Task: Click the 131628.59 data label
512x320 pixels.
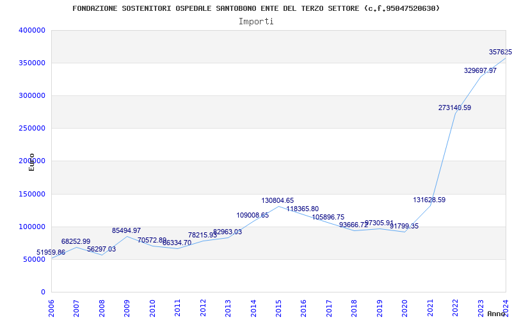Action: tap(429, 200)
